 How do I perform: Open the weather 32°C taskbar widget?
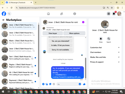click(x=96, y=91)
